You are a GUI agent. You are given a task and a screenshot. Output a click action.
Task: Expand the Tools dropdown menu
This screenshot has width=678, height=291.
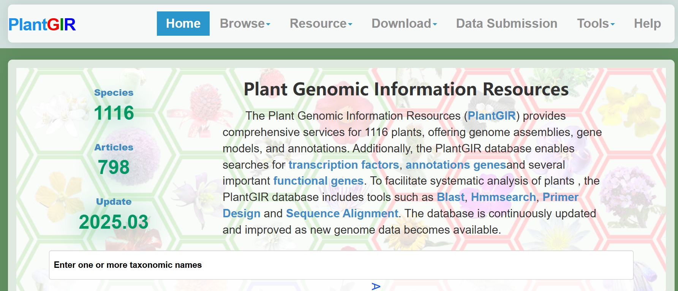(596, 24)
